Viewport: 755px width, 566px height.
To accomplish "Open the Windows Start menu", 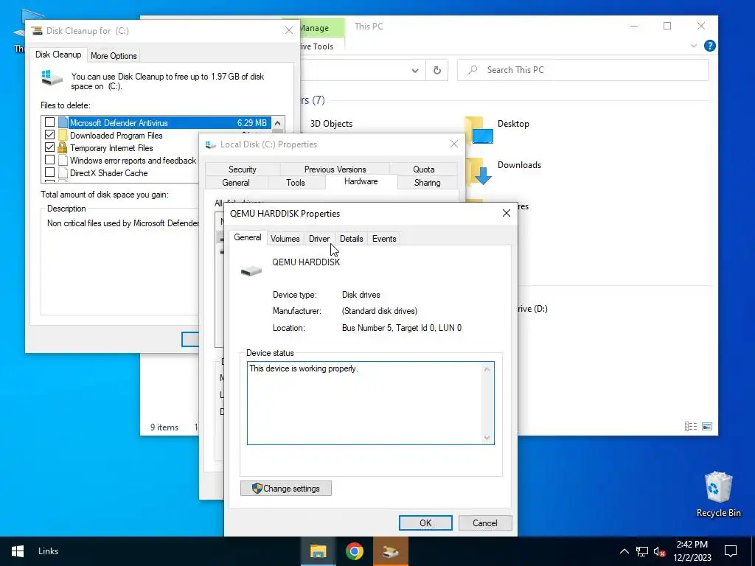I will (18, 551).
